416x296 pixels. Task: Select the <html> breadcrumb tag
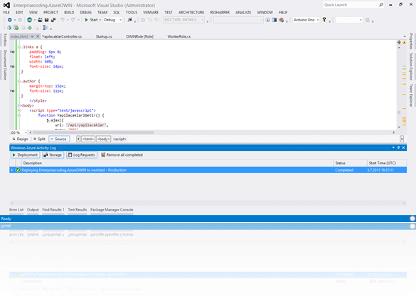(x=87, y=139)
